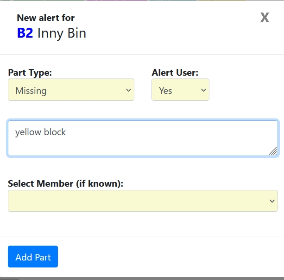Click the Part Type label
Image resolution: width=284 pixels, height=280 pixels.
tap(30, 72)
